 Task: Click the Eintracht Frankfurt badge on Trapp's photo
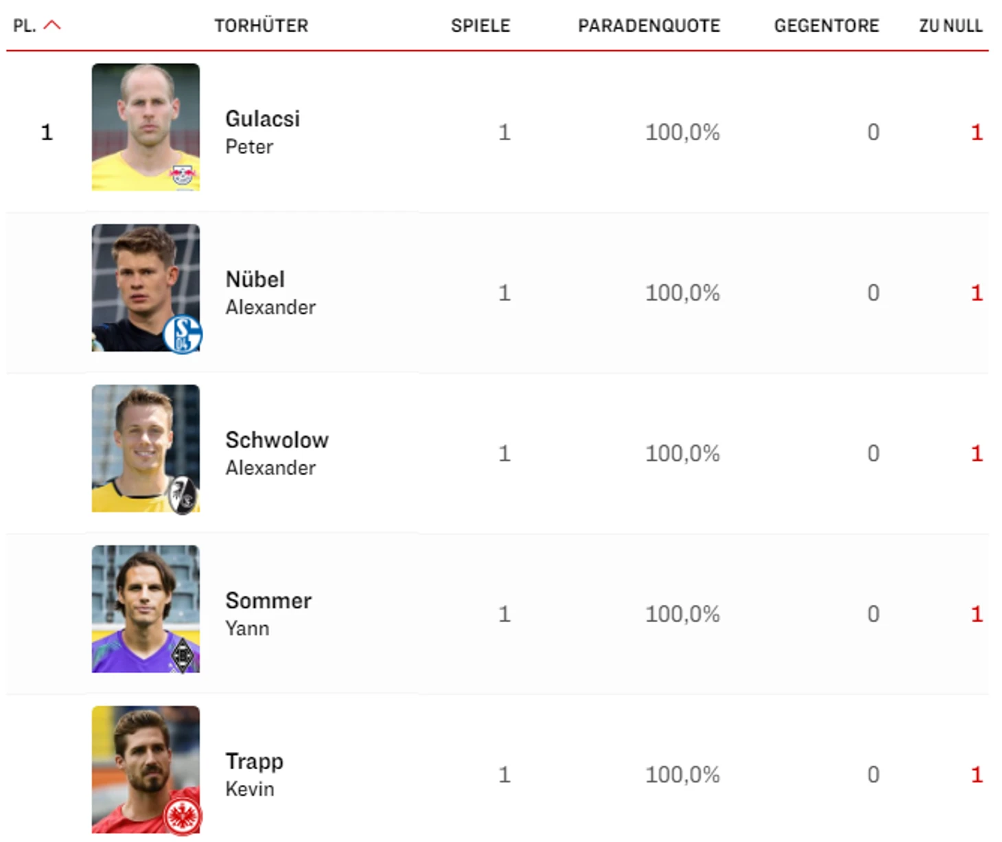pos(183,817)
